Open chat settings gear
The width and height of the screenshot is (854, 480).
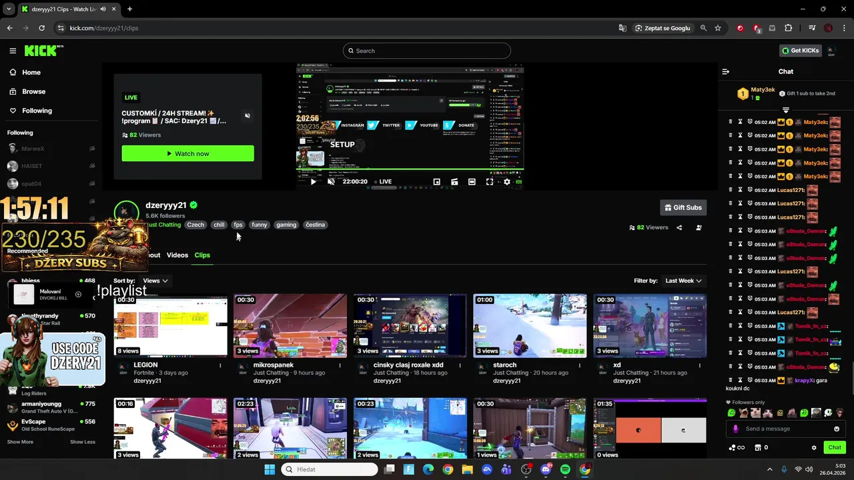coord(814,447)
